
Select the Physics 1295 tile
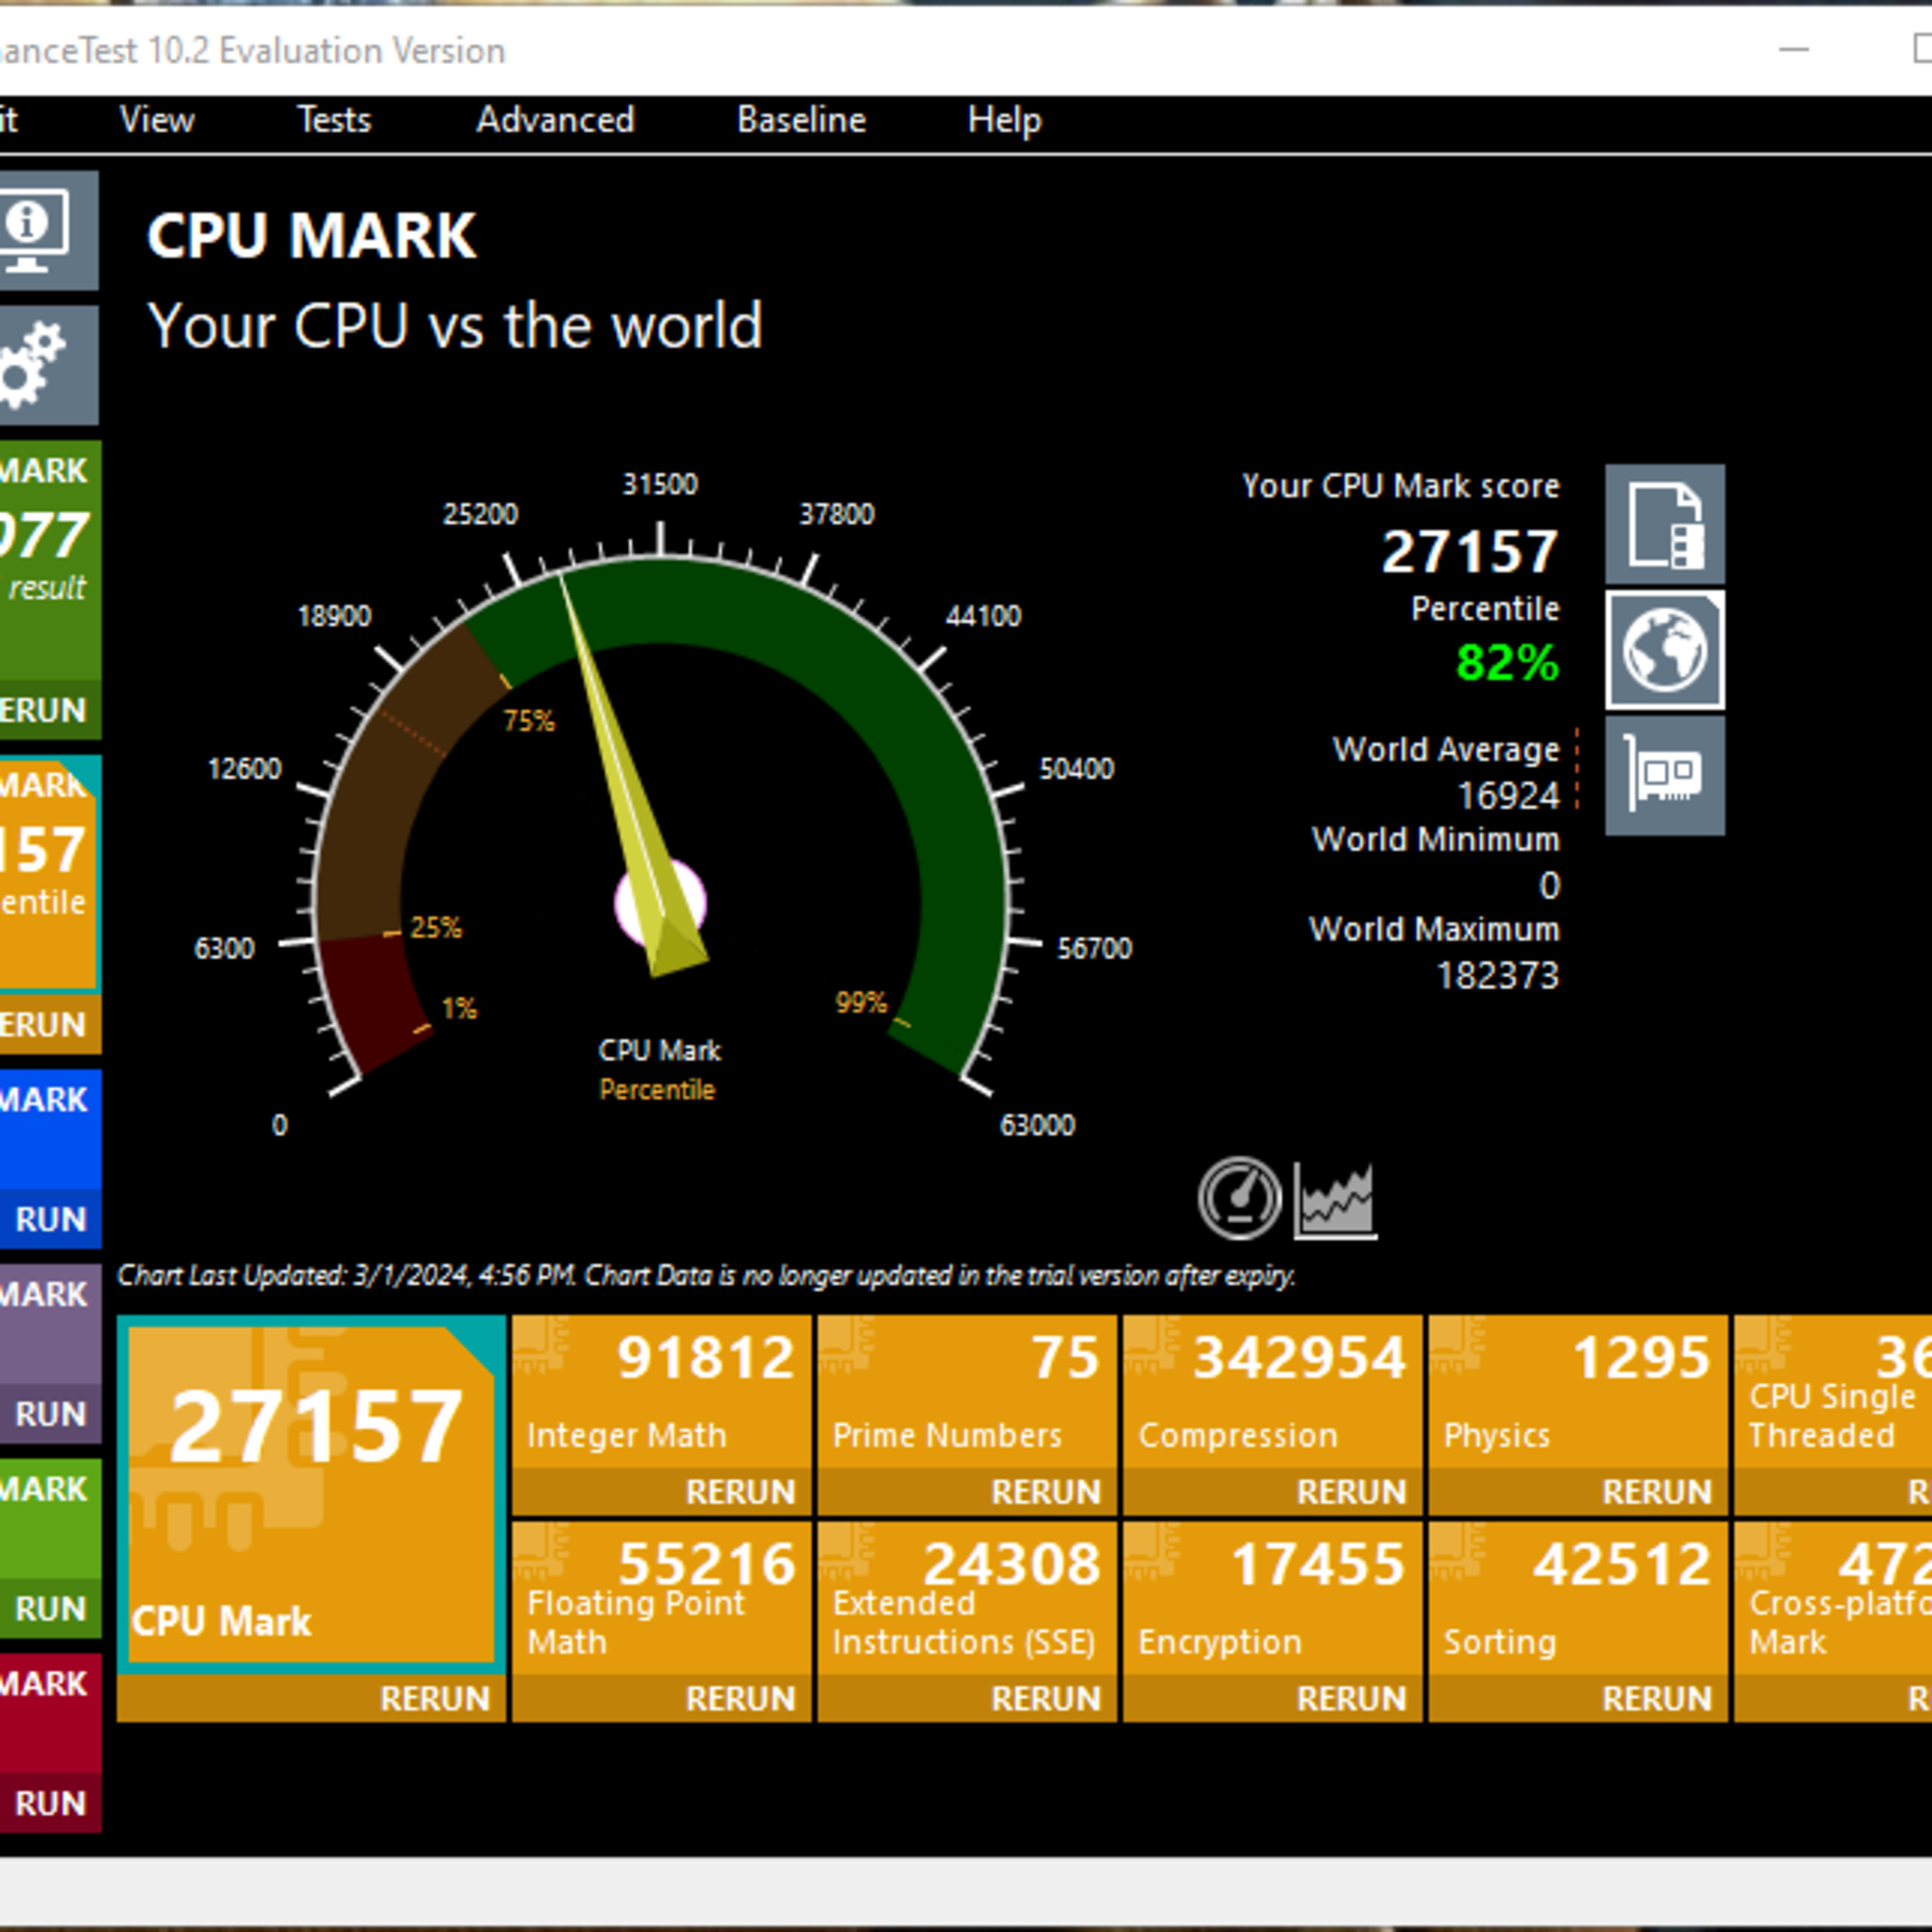[1577, 1392]
